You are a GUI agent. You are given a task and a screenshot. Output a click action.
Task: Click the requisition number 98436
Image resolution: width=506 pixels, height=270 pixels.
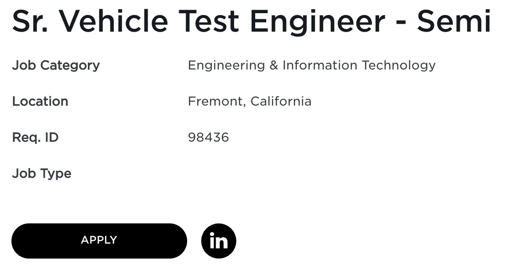(208, 138)
